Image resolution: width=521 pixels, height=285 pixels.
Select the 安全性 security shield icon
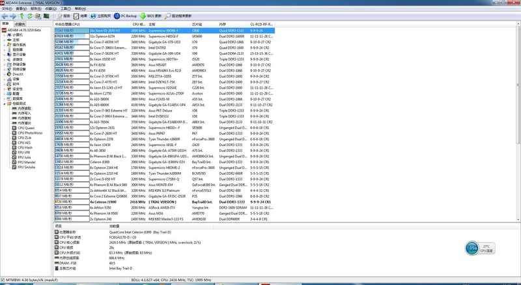pyautogui.click(x=9, y=89)
